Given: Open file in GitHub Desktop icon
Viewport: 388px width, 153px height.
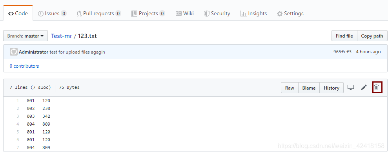Looking at the screenshot, I should tap(351, 88).
